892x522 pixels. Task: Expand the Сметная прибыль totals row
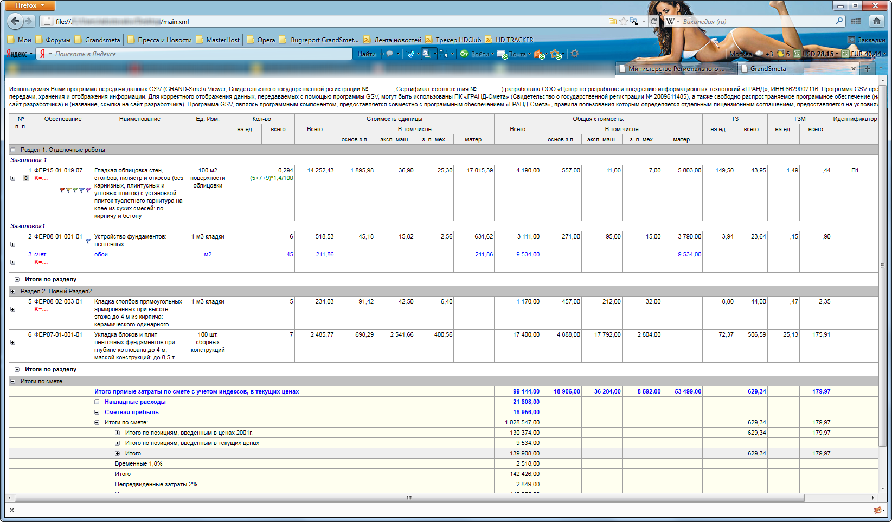(97, 413)
